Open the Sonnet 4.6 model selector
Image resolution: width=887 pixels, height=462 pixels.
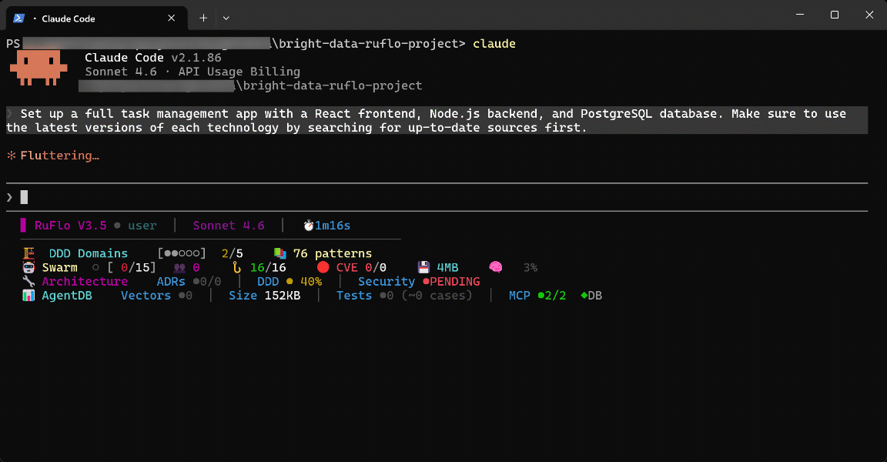tap(229, 225)
